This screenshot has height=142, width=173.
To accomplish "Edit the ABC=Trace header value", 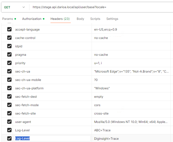I will [x=131, y=130].
